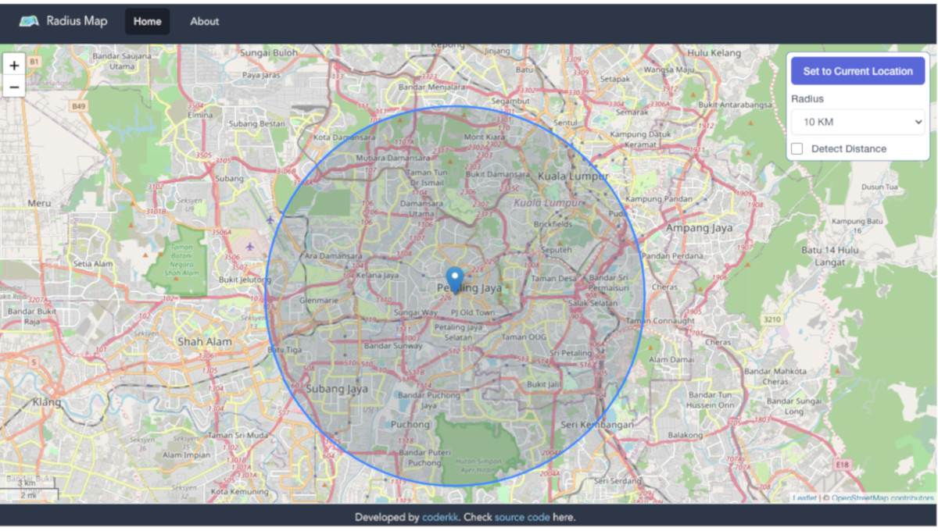Open the coderkk developer link
The width and height of the screenshot is (938, 531).
[440, 517]
